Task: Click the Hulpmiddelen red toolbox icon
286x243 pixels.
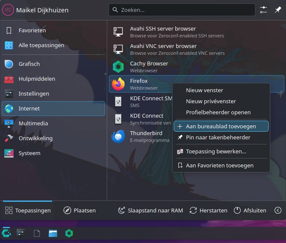Action: (9, 79)
